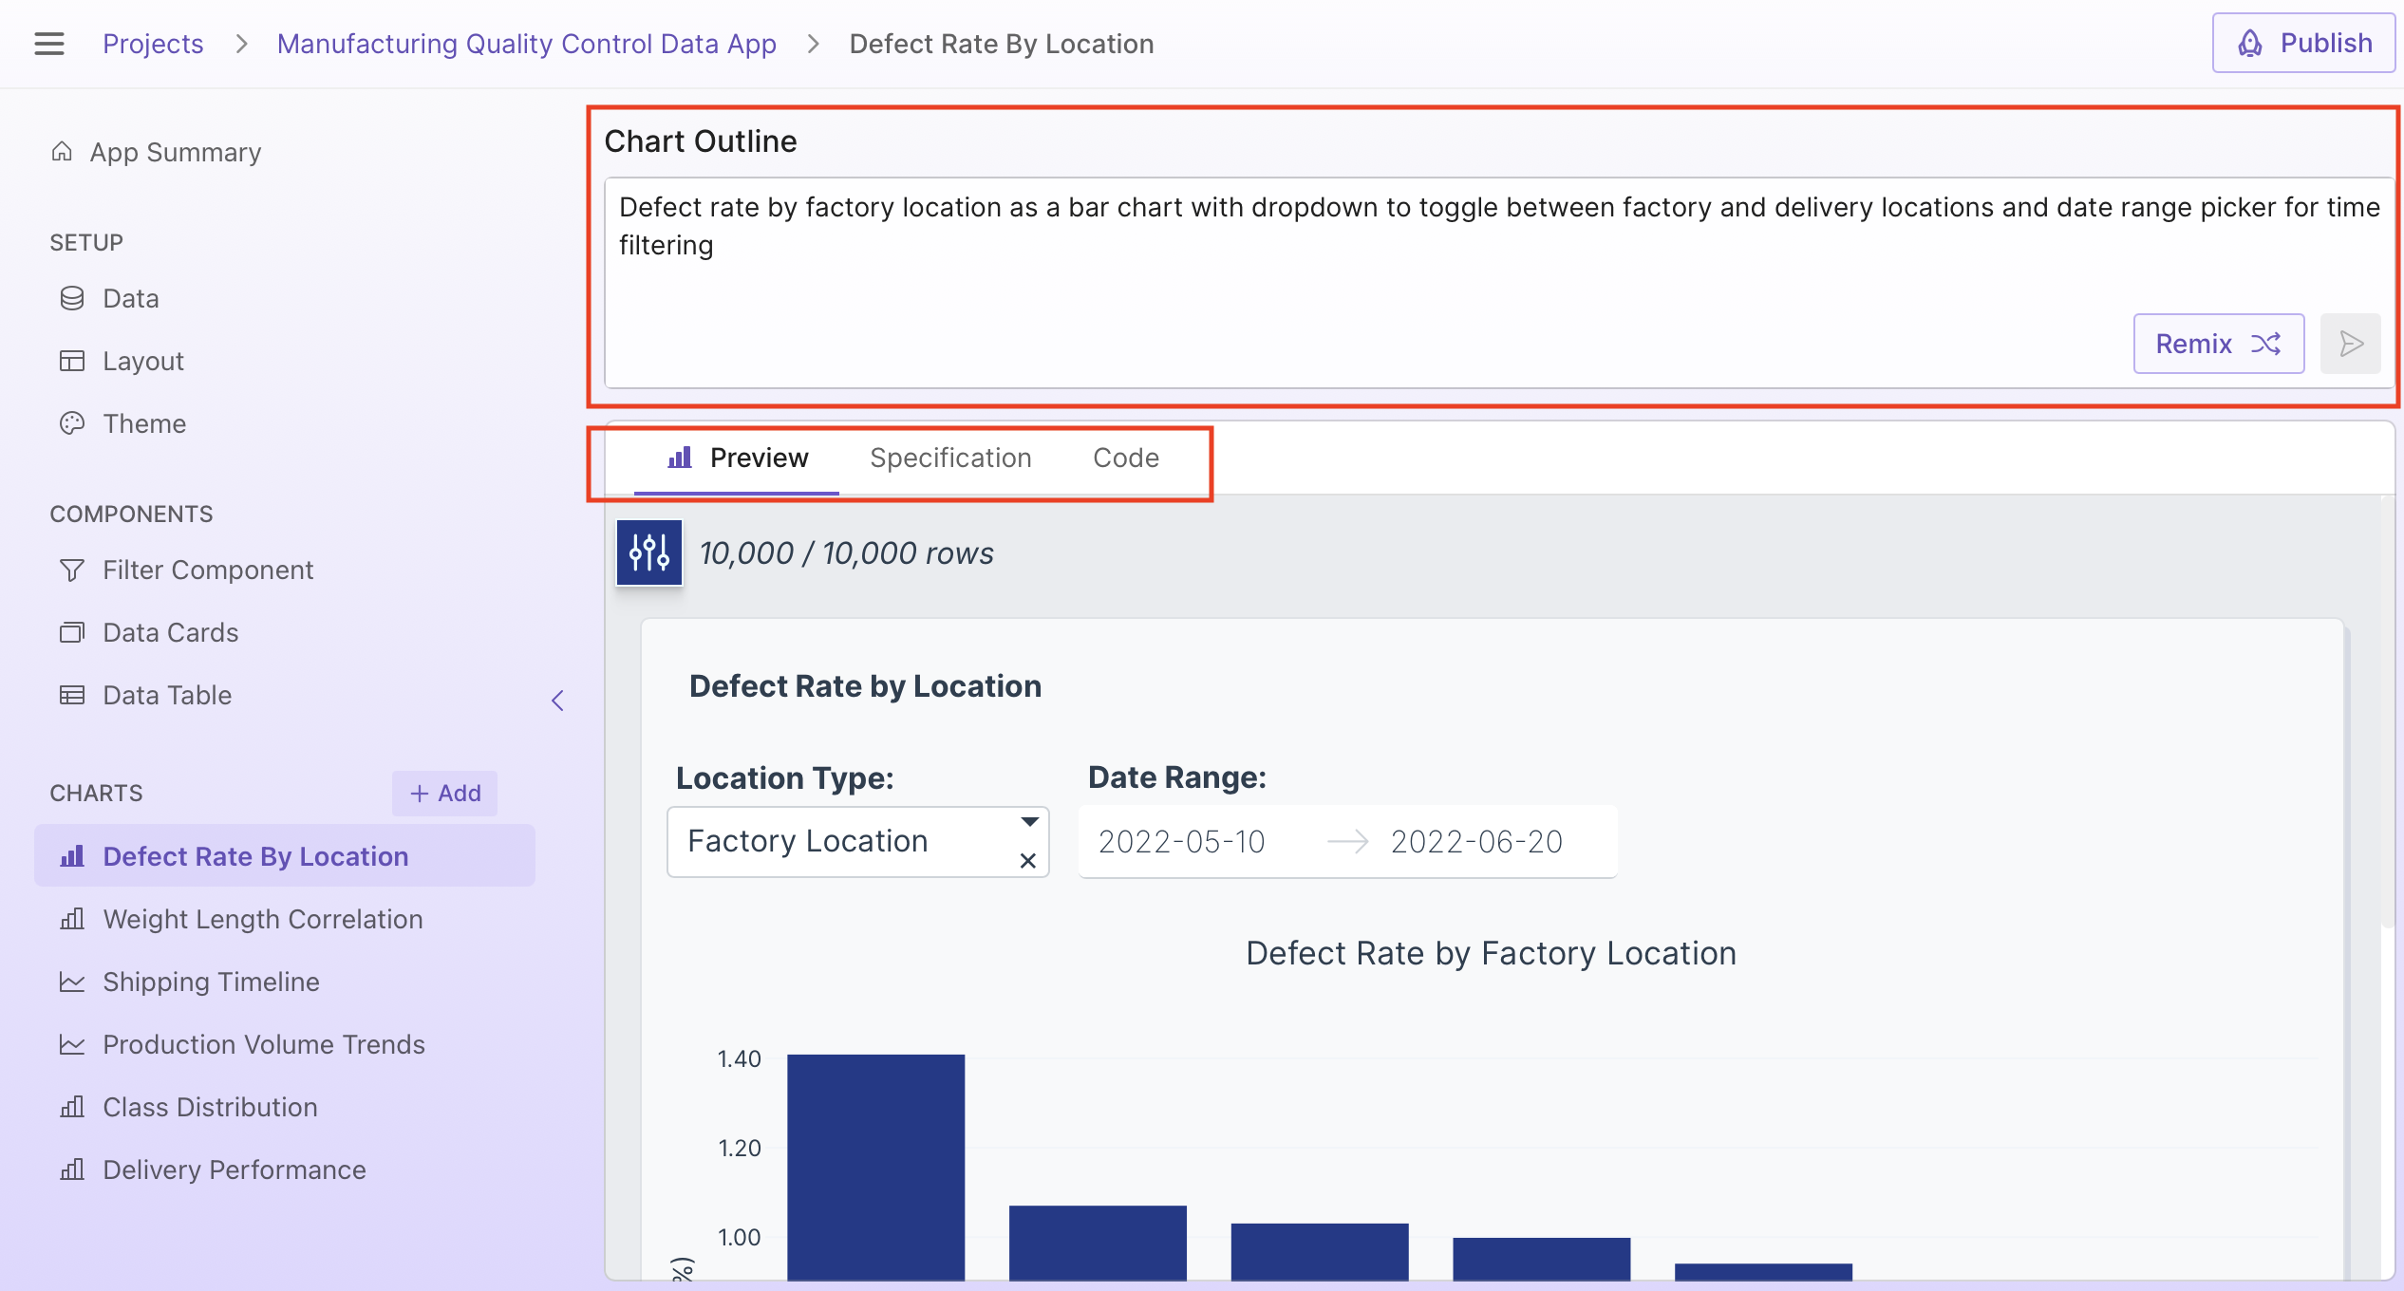2404x1291 pixels.
Task: Collapse the sidebar with the chevron arrow
Action: click(x=558, y=701)
